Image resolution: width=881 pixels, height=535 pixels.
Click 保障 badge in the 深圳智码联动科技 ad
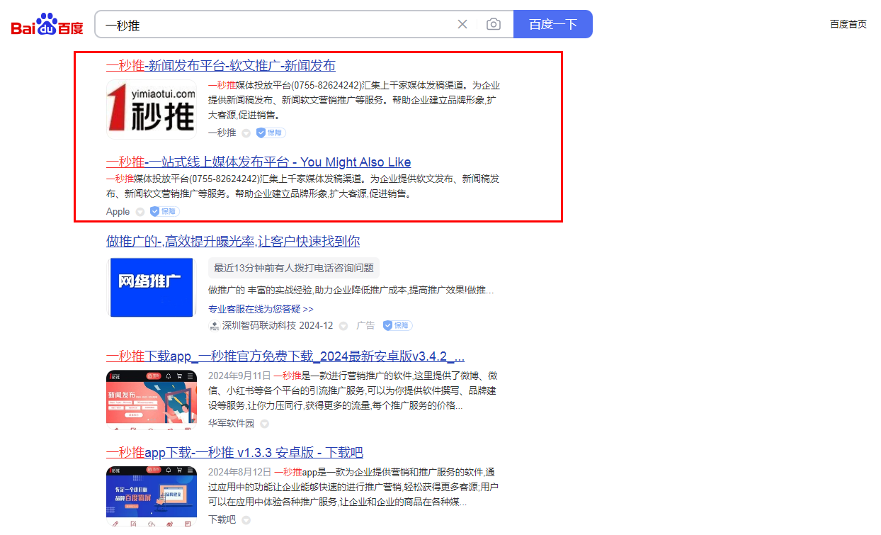coord(397,325)
